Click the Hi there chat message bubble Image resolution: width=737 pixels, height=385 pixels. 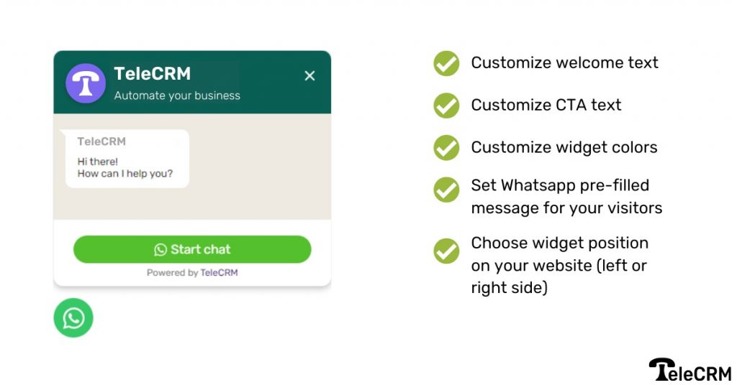coord(127,159)
